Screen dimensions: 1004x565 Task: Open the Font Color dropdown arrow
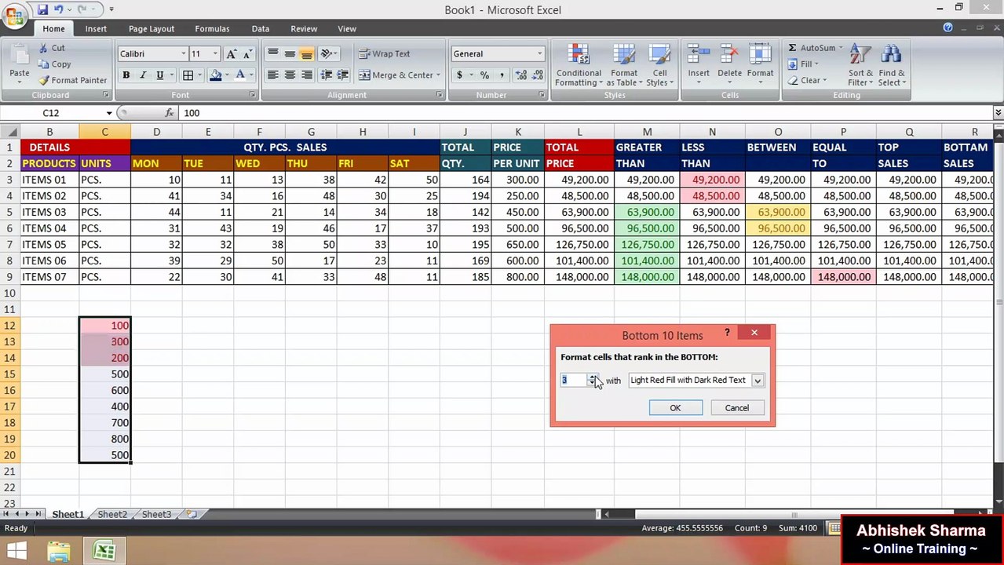(250, 75)
